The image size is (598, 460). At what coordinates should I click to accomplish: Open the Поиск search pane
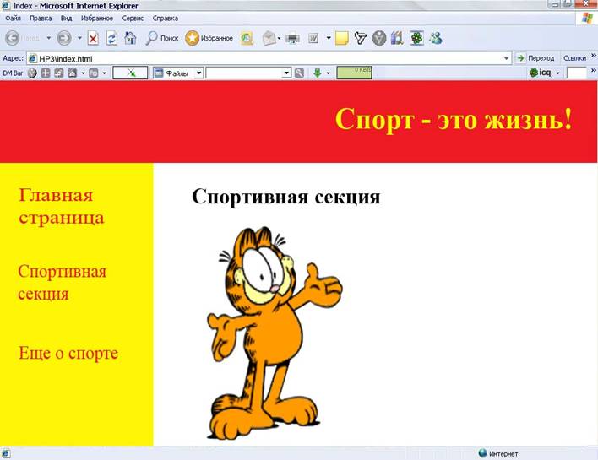coord(161,38)
